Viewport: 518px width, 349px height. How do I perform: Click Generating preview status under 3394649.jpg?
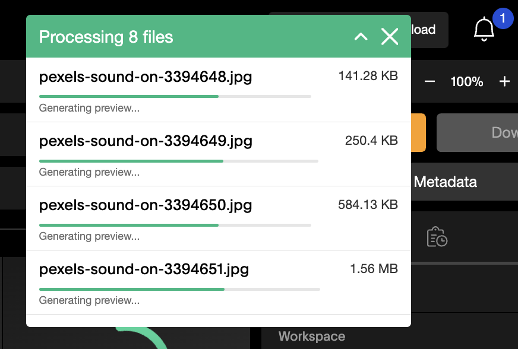click(89, 172)
